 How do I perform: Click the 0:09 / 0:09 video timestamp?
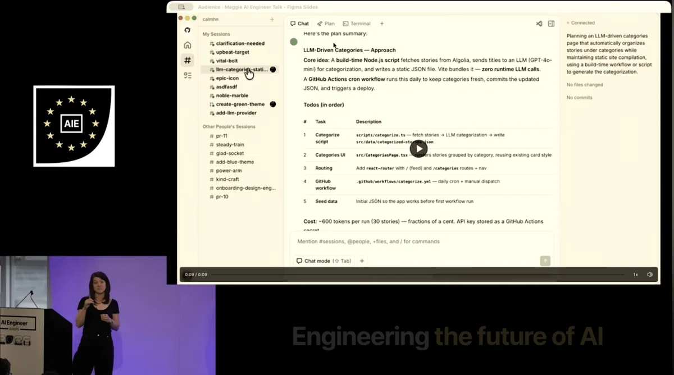pos(195,275)
